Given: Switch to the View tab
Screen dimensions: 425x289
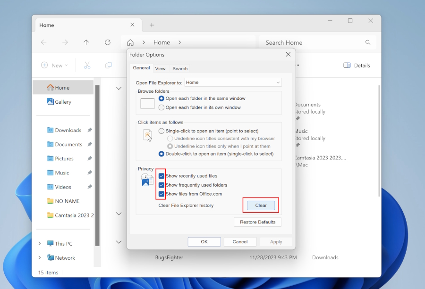Looking at the screenshot, I should click(160, 68).
